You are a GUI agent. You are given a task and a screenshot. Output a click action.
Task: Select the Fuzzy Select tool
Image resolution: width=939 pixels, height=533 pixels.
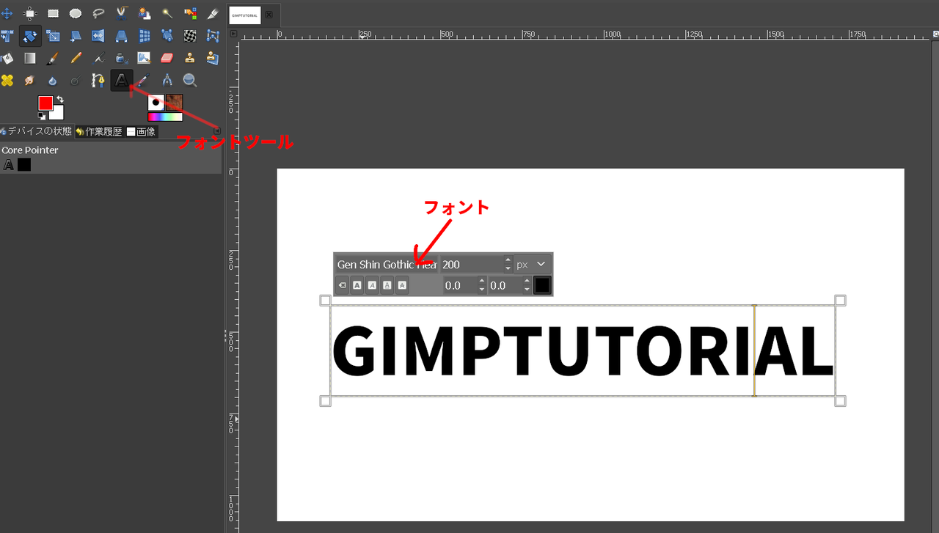tap(166, 12)
